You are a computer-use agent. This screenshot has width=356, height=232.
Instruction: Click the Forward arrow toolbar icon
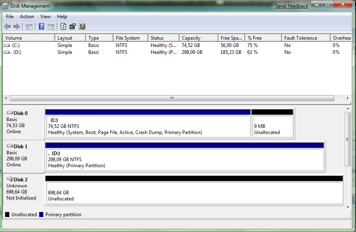pos(17,27)
